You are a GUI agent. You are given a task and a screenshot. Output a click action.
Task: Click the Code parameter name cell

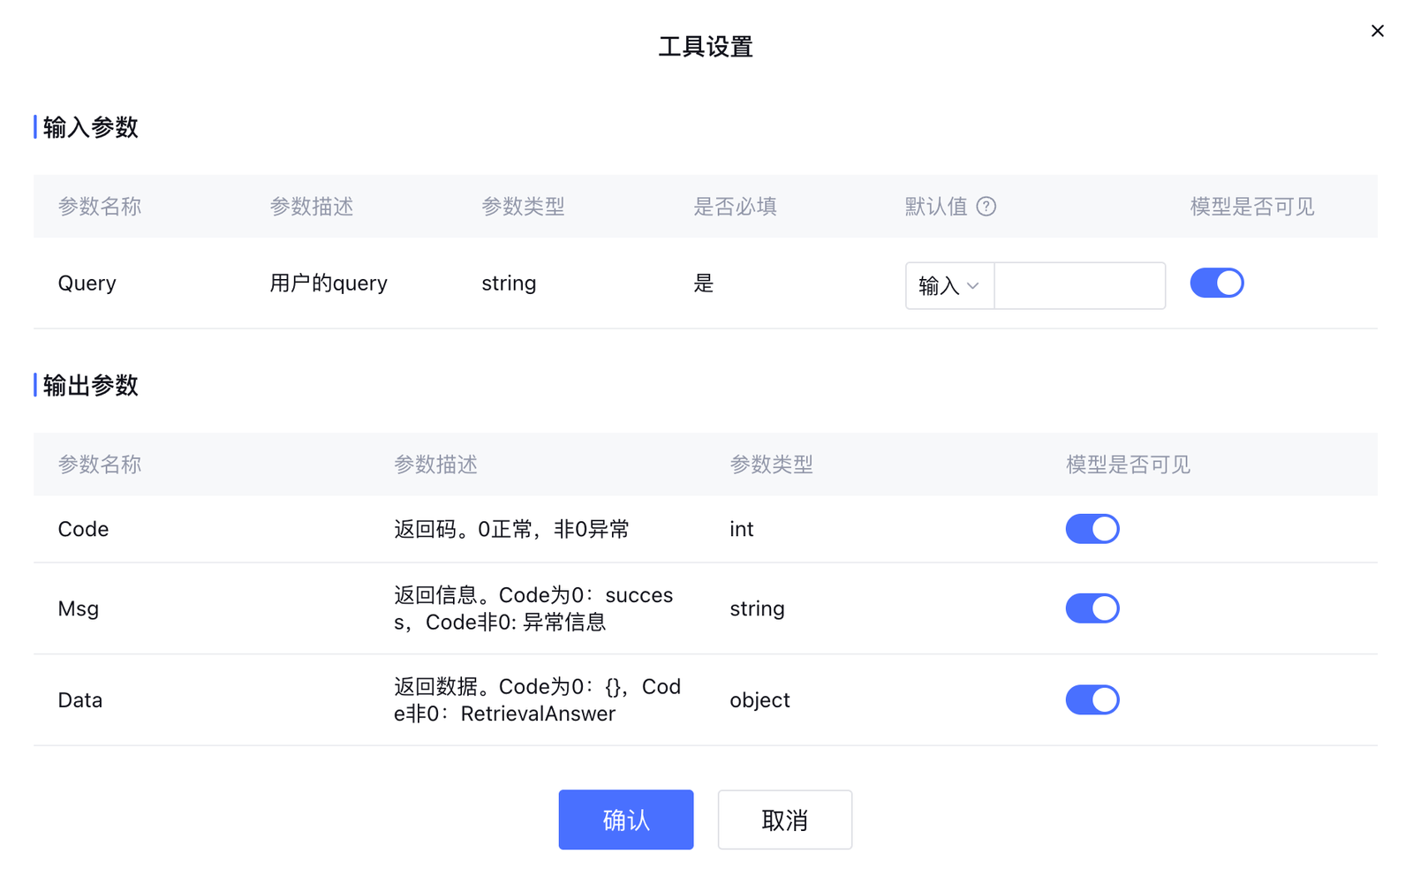(83, 529)
